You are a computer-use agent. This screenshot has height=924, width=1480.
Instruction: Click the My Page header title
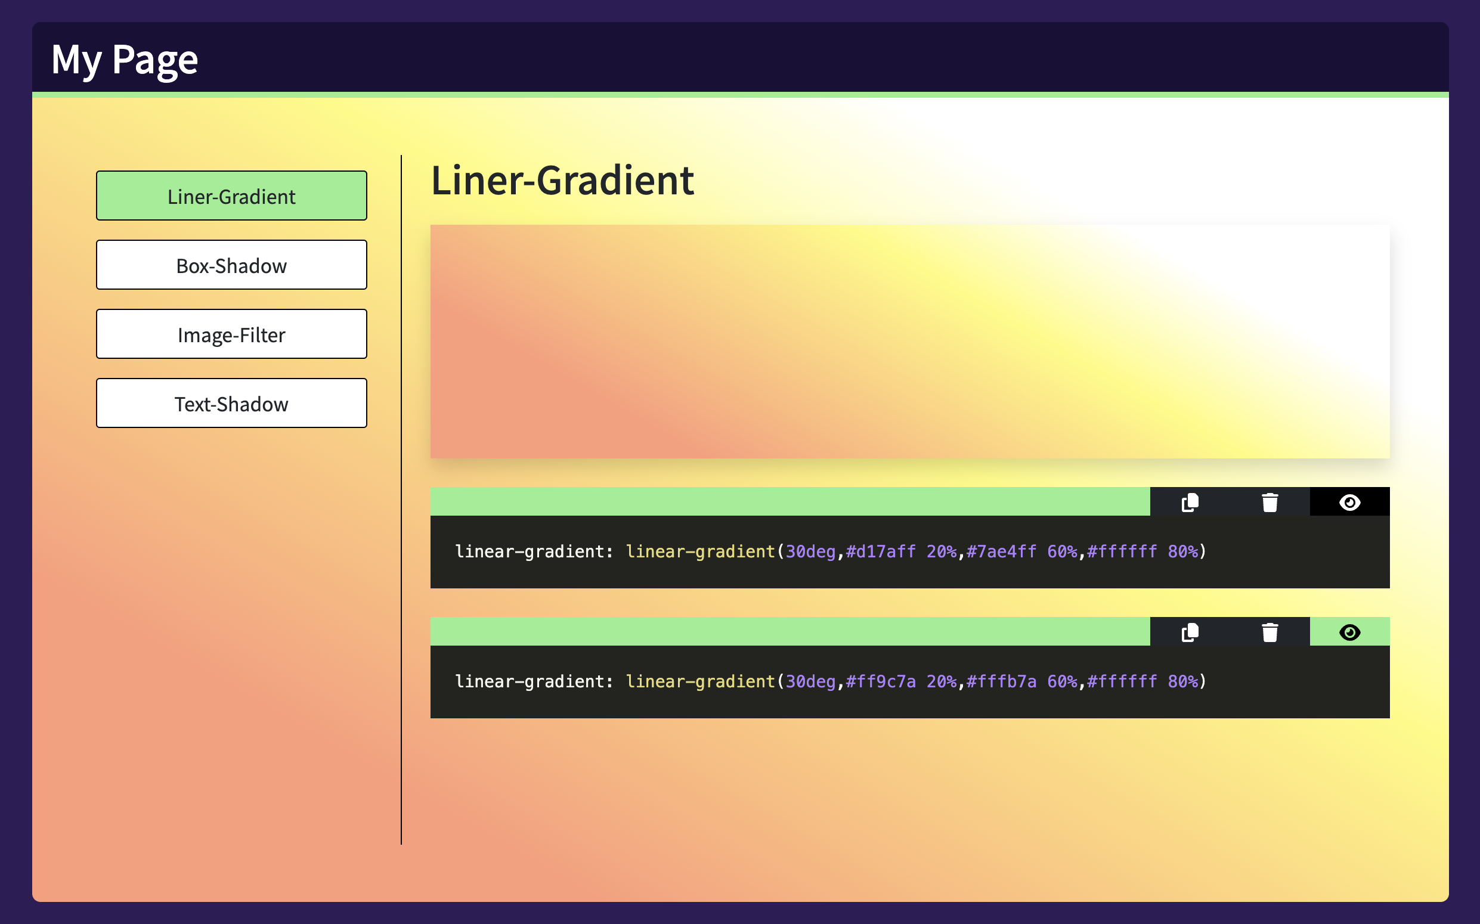pos(125,59)
